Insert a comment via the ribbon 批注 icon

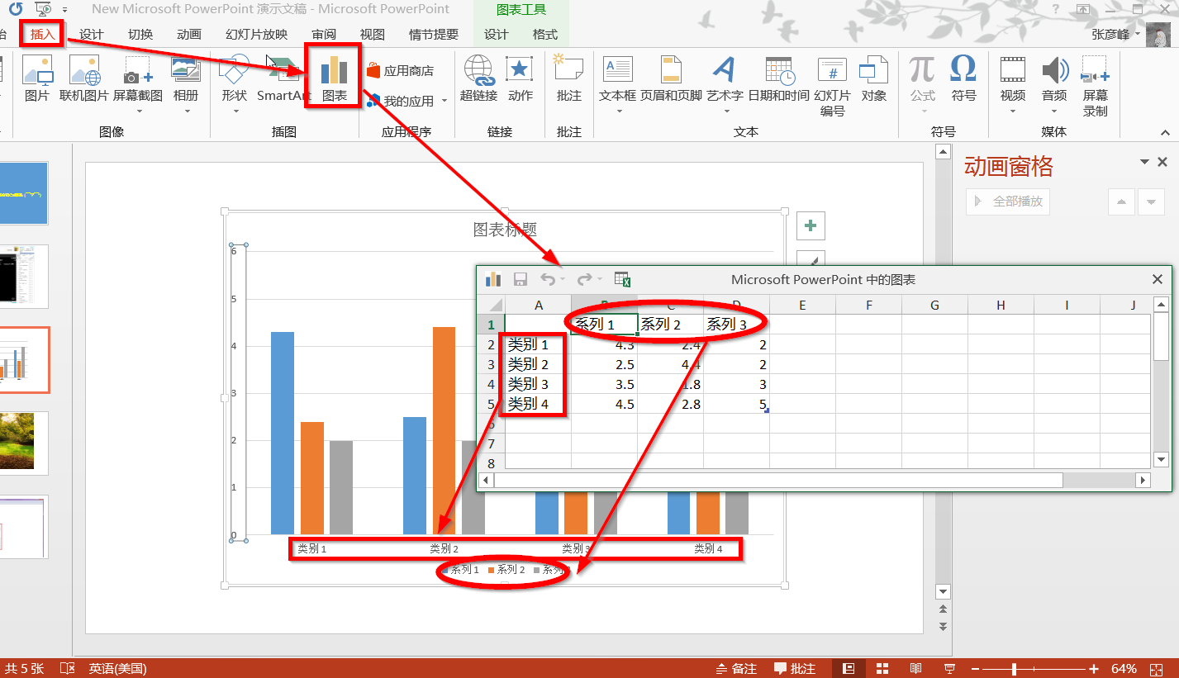568,78
